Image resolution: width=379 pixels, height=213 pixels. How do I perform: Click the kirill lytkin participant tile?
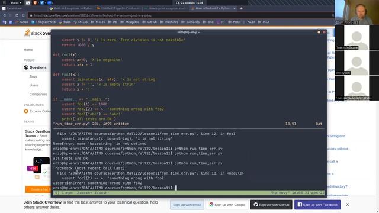tap(356, 63)
